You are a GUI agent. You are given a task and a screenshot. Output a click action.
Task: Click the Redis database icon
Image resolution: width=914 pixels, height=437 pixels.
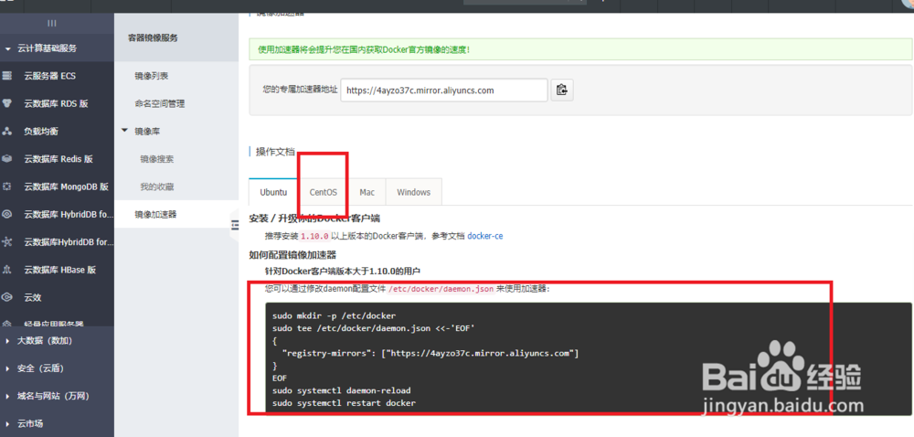tap(7, 158)
